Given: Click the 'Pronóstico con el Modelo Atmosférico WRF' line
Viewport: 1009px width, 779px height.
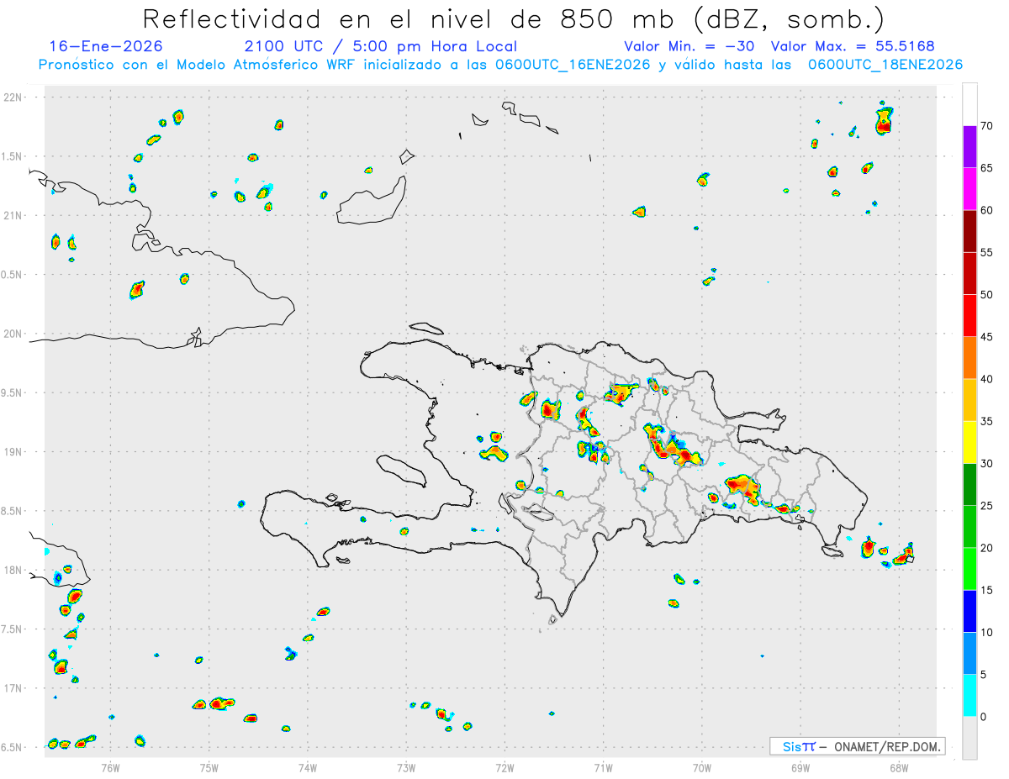Looking at the screenshot, I should click(x=502, y=65).
